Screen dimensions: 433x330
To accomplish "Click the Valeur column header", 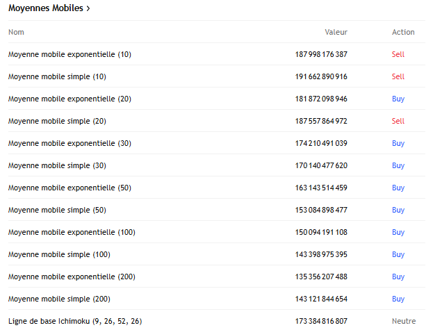I will [336, 32].
